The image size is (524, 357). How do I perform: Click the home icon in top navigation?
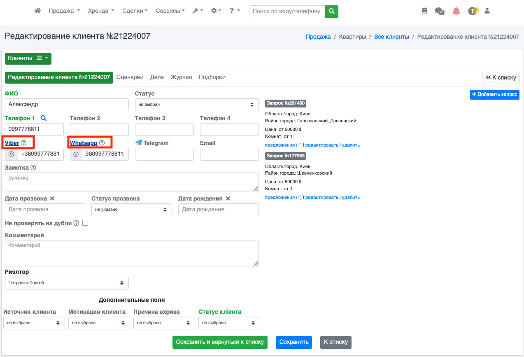click(37, 11)
